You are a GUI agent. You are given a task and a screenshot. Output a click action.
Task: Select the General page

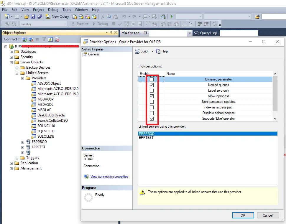[x=94, y=54]
